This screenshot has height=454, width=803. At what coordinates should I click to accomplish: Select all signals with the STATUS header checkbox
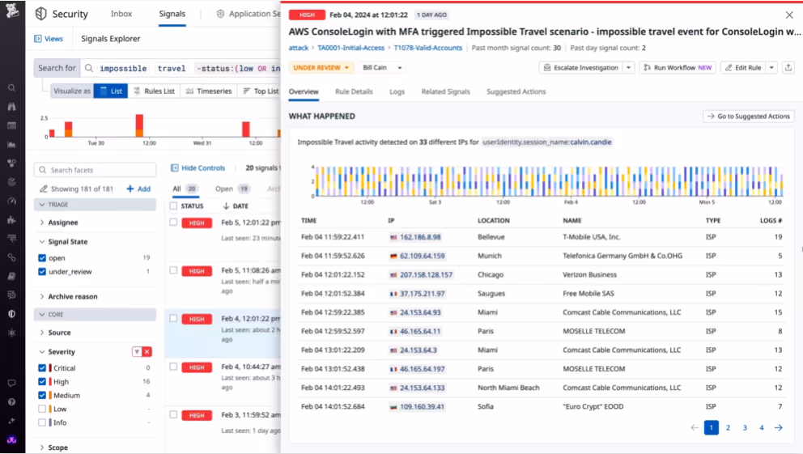point(173,206)
